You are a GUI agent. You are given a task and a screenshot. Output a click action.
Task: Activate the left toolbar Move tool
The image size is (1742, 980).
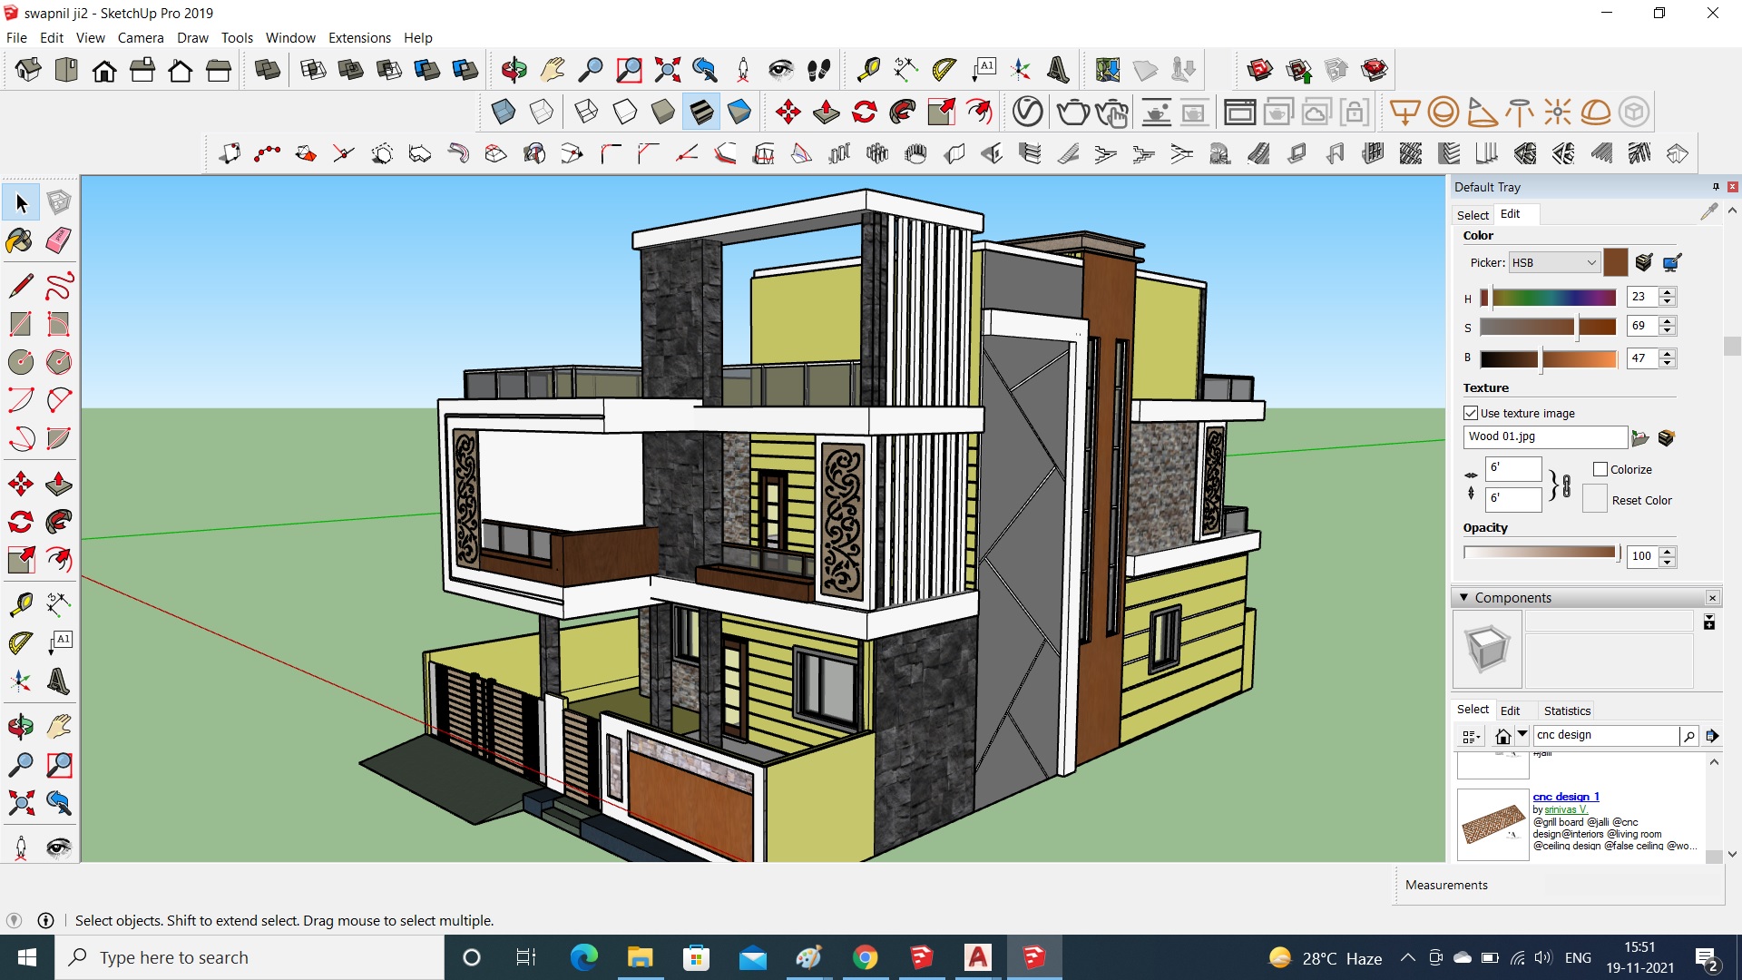pos(21,484)
